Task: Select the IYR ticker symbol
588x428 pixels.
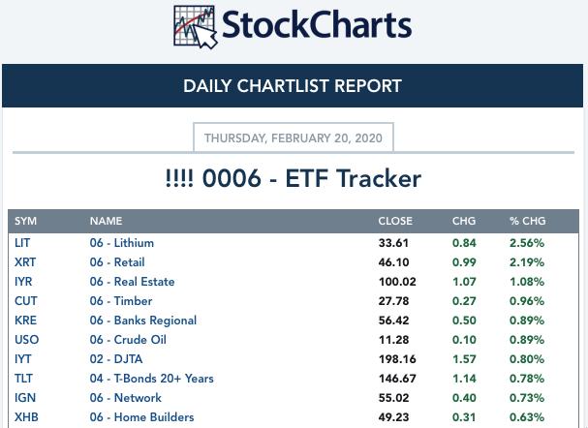Action: (23, 282)
